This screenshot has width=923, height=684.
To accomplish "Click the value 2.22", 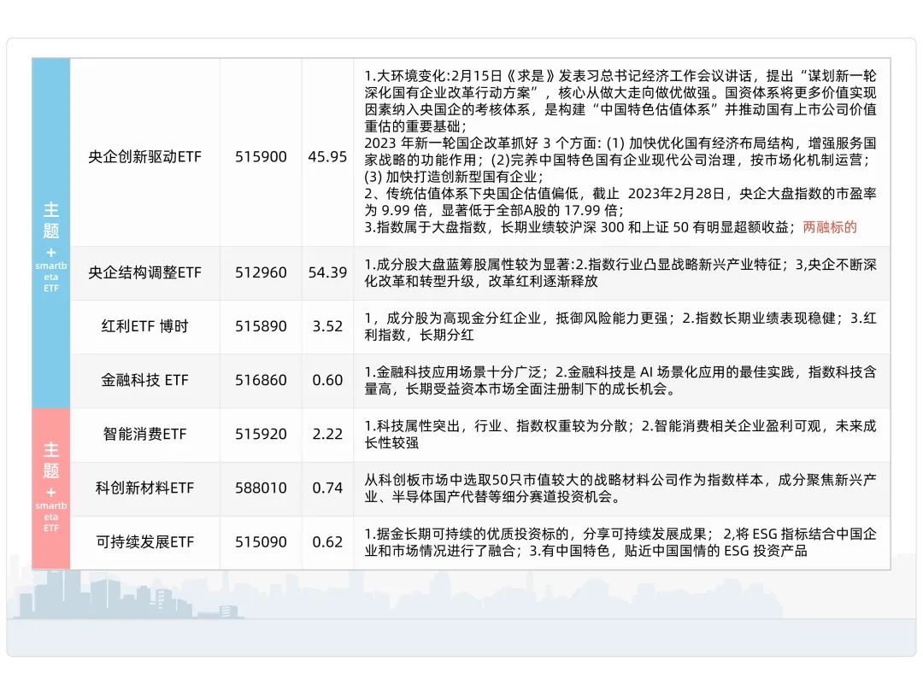I will 327,434.
